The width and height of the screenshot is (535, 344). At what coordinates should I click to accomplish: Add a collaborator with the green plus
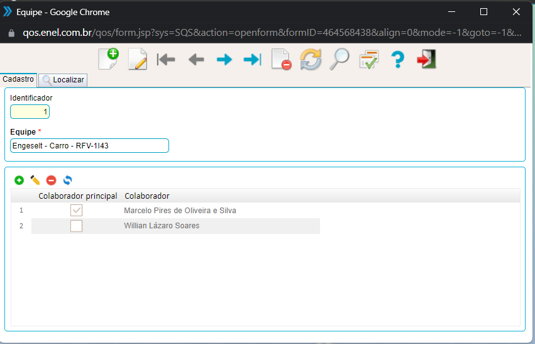pyautogui.click(x=19, y=180)
